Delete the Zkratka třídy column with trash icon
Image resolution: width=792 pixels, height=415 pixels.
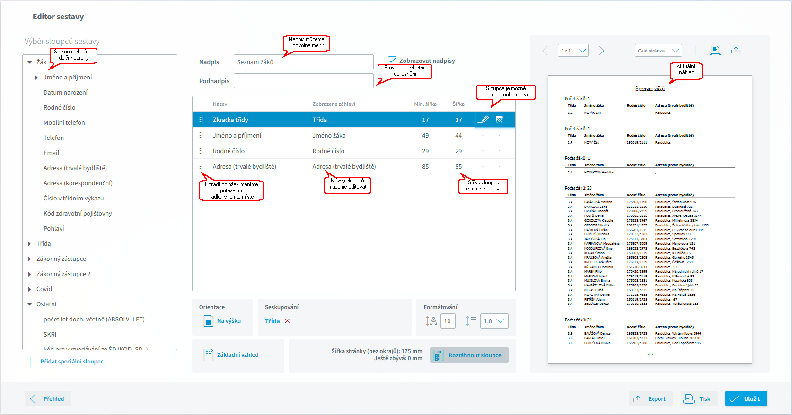coord(499,120)
